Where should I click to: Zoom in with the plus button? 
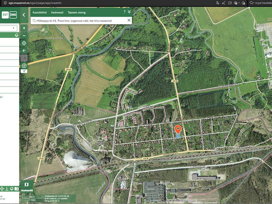(x=24, y=28)
